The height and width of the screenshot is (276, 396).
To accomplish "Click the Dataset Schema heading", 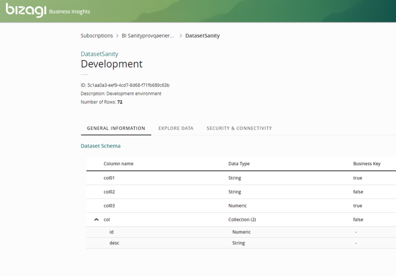I will [100, 146].
